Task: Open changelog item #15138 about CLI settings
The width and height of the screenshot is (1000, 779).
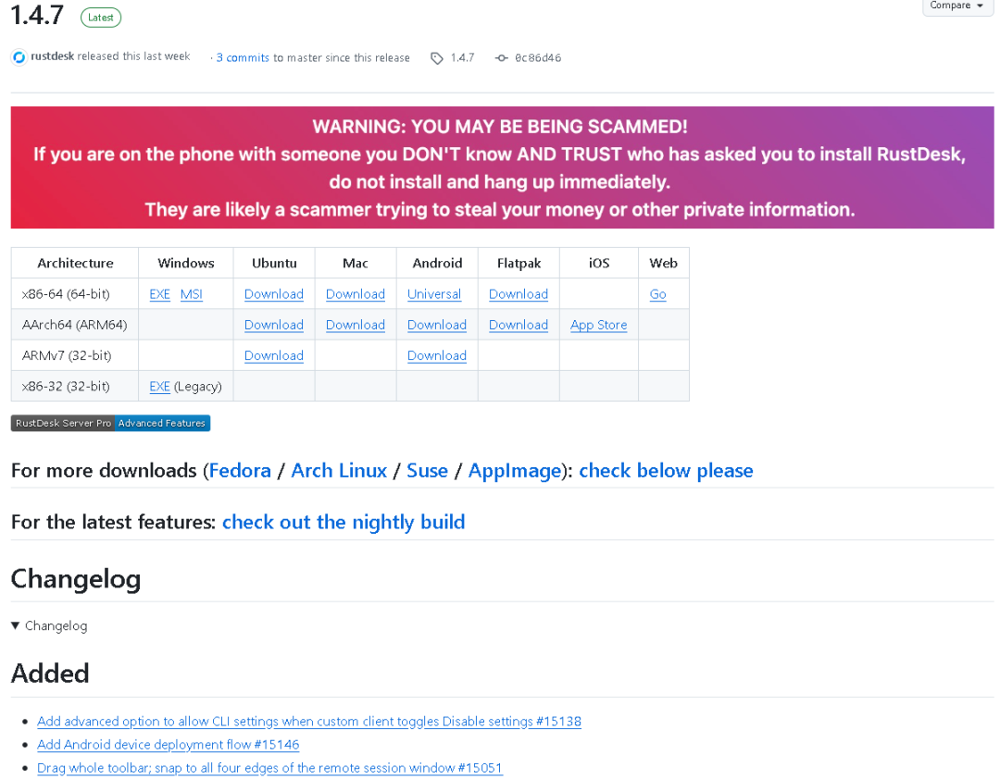Action: coord(309,721)
